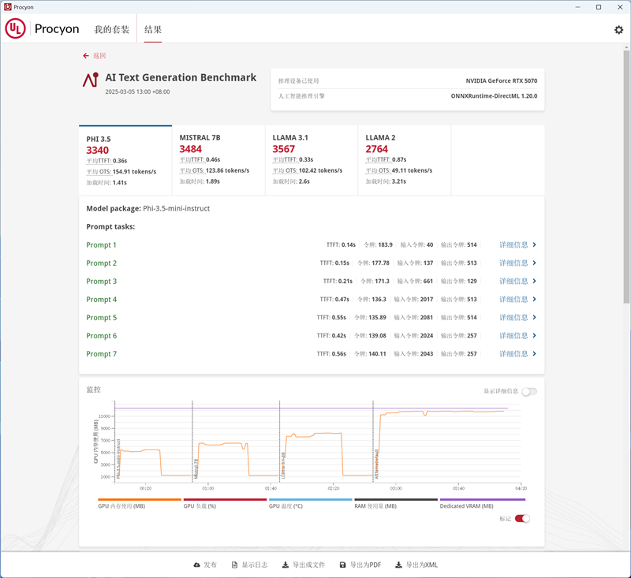Click the Export as XML label
Image resolution: width=631 pixels, height=578 pixels.
click(x=422, y=565)
